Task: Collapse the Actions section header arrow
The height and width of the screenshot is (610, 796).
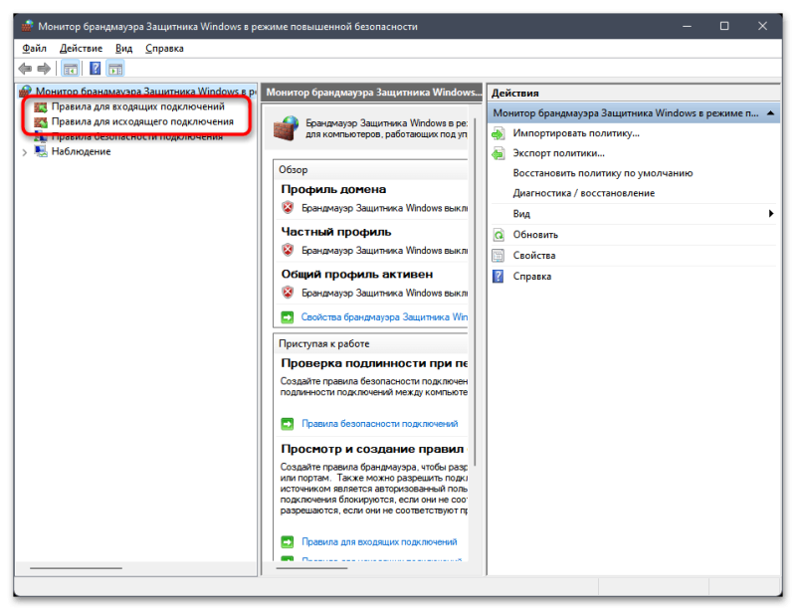Action: [x=770, y=113]
